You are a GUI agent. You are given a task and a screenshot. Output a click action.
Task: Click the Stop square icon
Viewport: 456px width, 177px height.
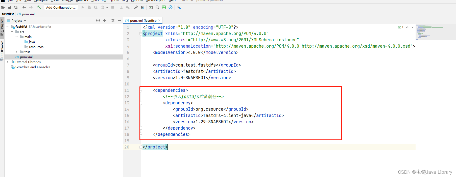click(x=113, y=7)
